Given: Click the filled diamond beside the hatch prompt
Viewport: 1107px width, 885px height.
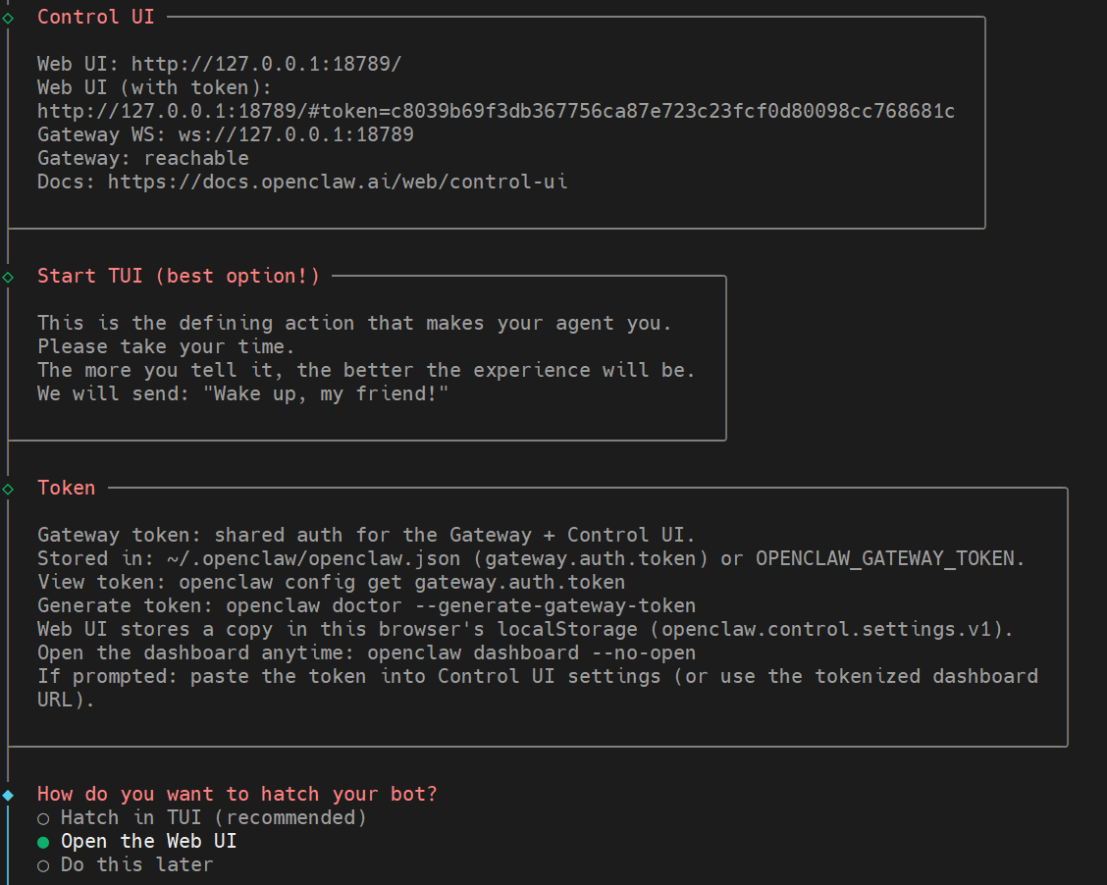Looking at the screenshot, I should pyautogui.click(x=8, y=795).
